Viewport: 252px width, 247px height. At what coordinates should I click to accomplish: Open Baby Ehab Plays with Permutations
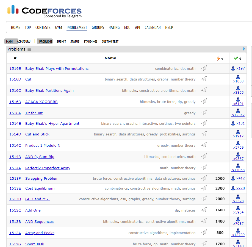57,69
